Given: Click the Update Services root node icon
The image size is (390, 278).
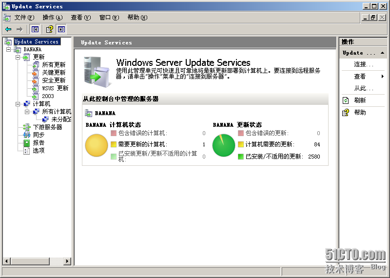Looking at the screenshot, I should point(8,42).
